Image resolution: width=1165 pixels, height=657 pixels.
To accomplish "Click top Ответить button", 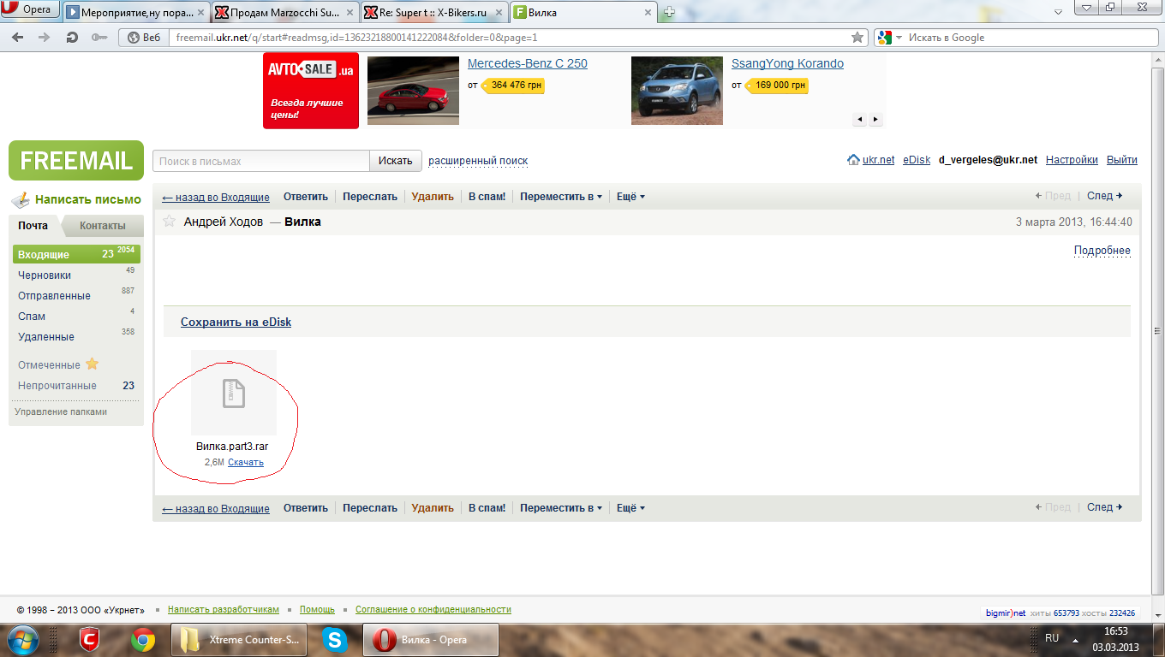I will point(306,197).
